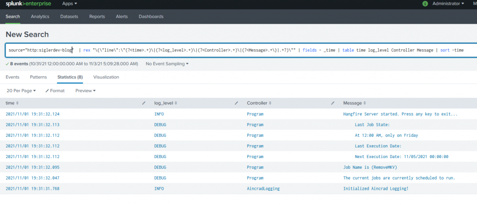Click the Format pencil button

pyautogui.click(x=55, y=91)
